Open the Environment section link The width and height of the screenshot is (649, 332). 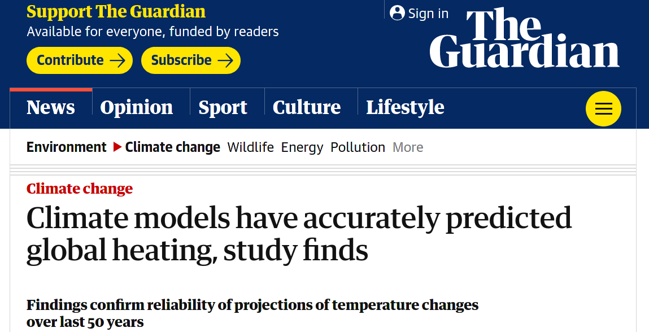click(x=66, y=147)
